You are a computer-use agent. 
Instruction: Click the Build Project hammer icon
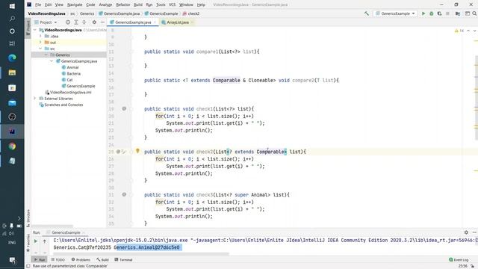coord(367,13)
